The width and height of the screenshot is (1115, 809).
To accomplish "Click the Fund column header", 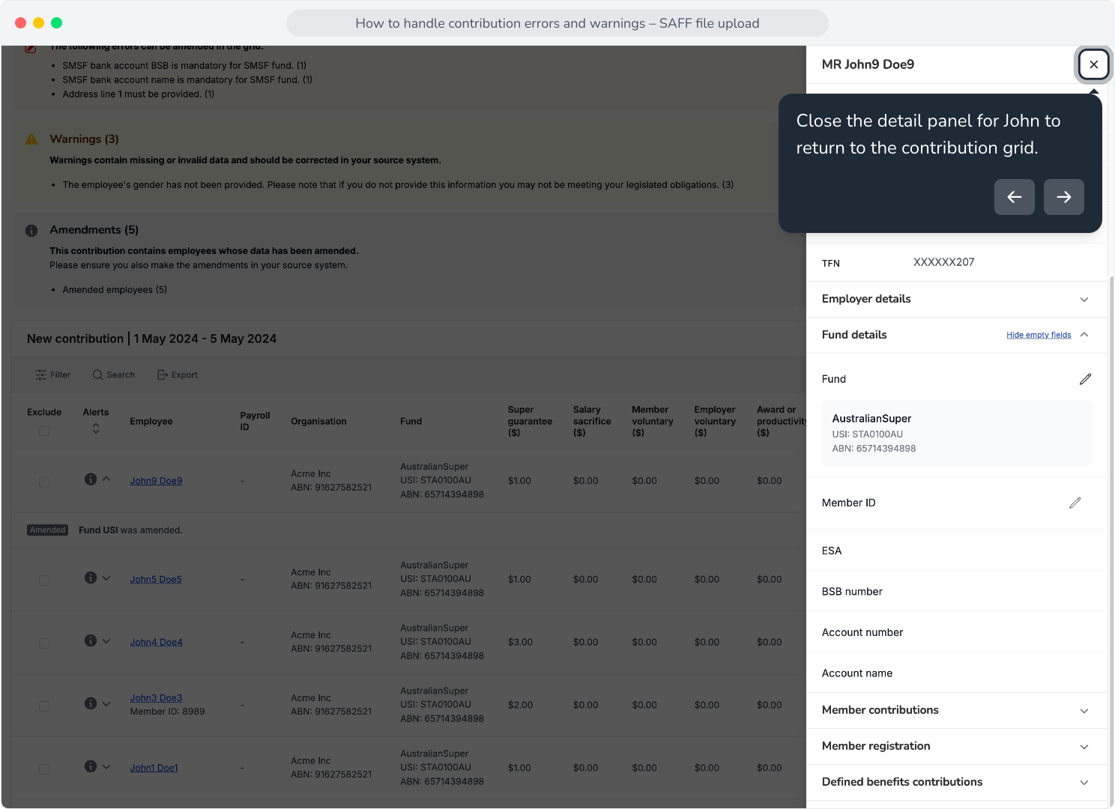I will tap(411, 422).
